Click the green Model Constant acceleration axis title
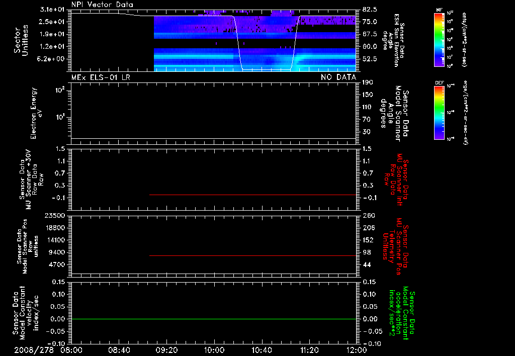This screenshot has height=356, width=515. click(402, 313)
